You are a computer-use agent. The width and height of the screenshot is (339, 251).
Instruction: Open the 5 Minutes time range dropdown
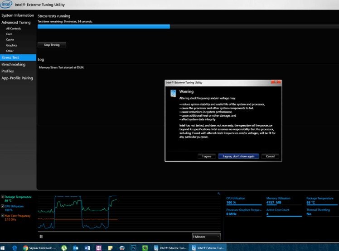206,236
